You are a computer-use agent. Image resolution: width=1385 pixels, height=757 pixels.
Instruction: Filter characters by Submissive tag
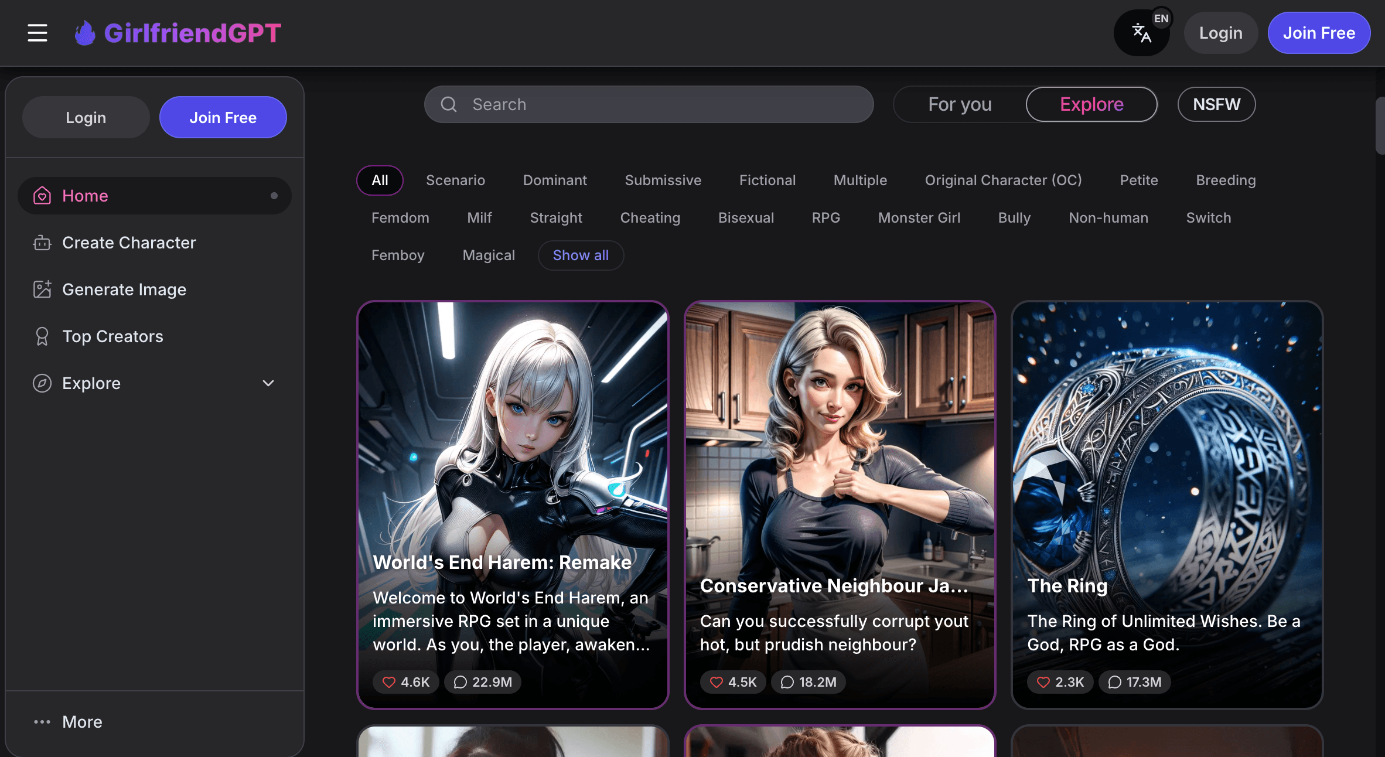[663, 180]
